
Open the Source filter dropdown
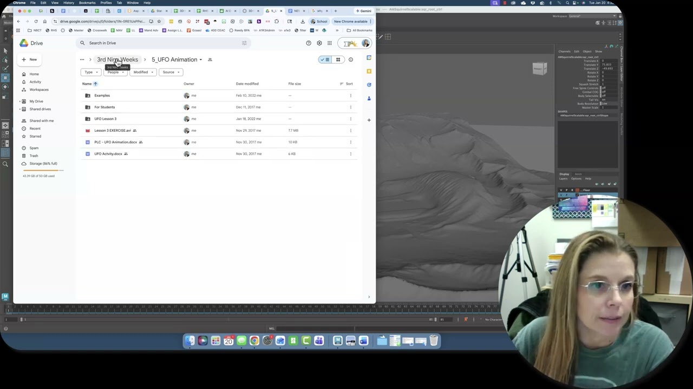[x=171, y=72]
